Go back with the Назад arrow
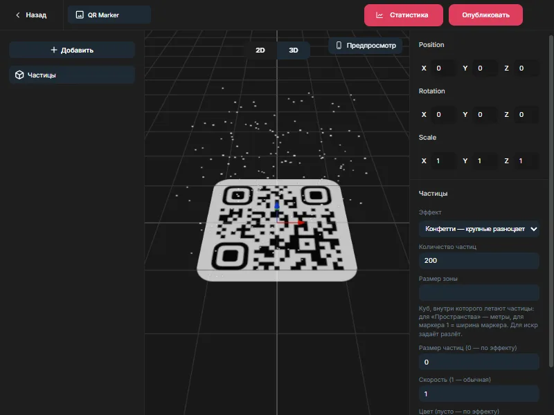The image size is (554, 415). 18,15
